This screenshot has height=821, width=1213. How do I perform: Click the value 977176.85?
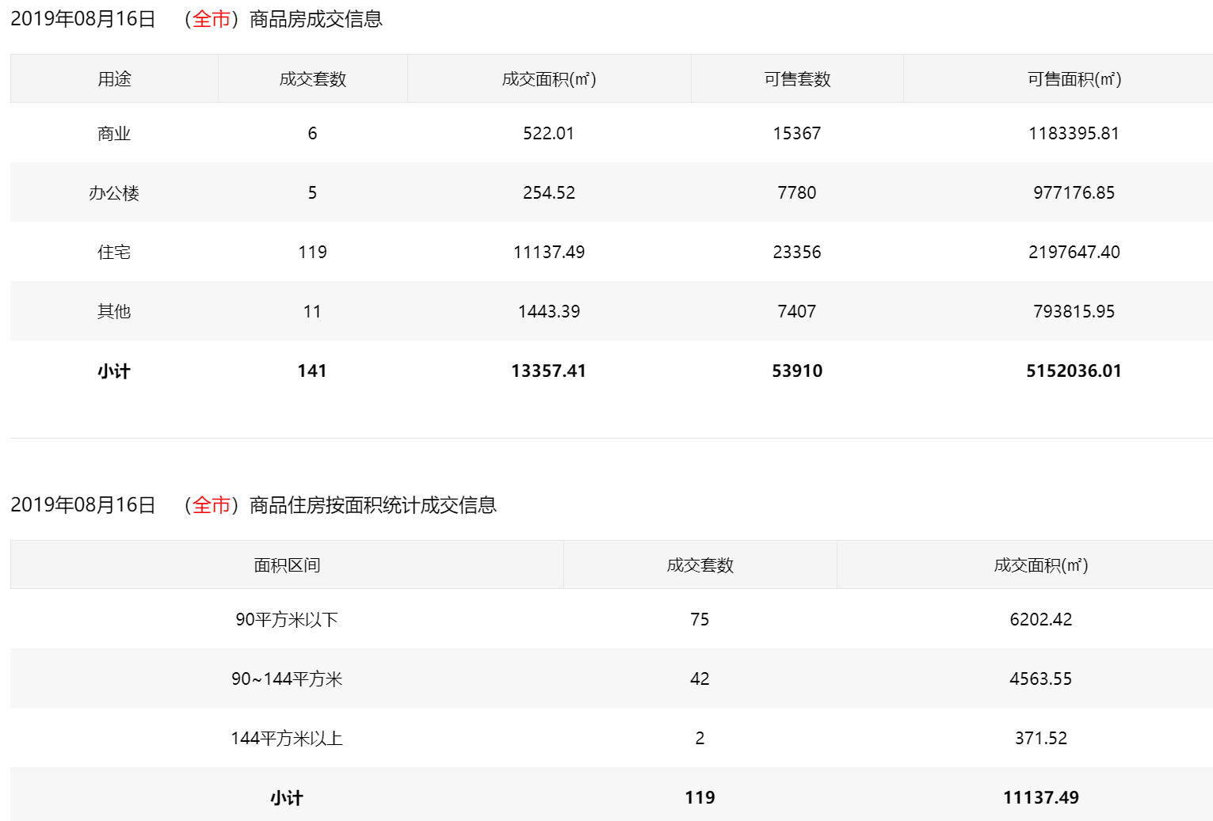point(1074,192)
